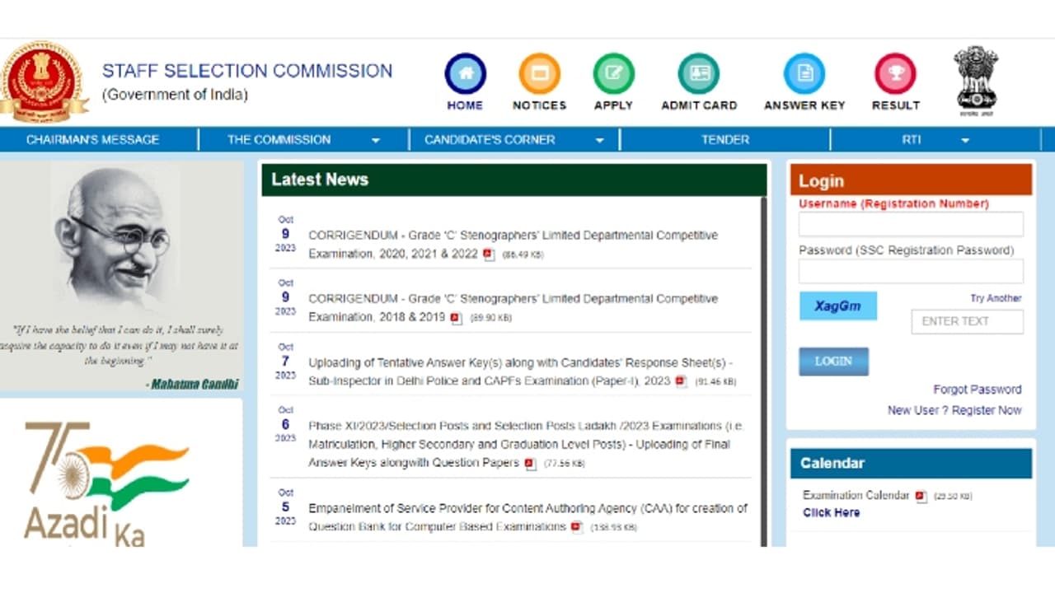The width and height of the screenshot is (1055, 593).
Task: Open the Admit Card icon
Action: (698, 74)
